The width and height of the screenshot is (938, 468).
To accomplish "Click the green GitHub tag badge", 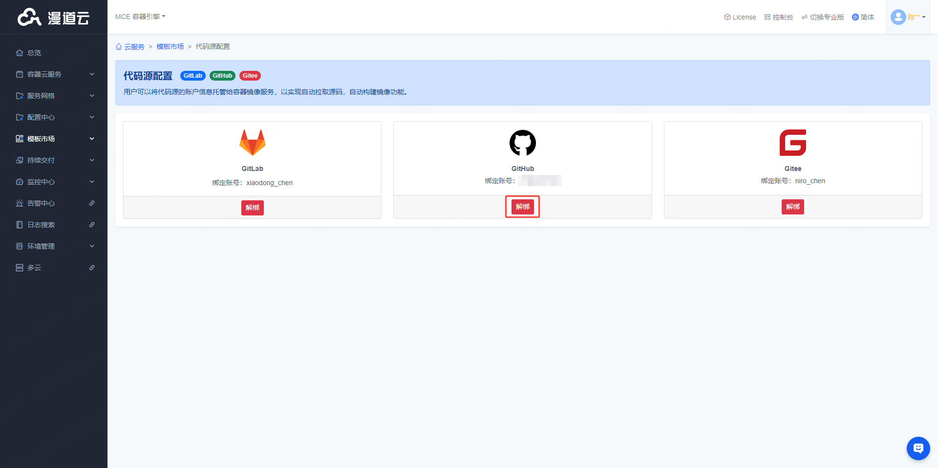I will click(222, 76).
